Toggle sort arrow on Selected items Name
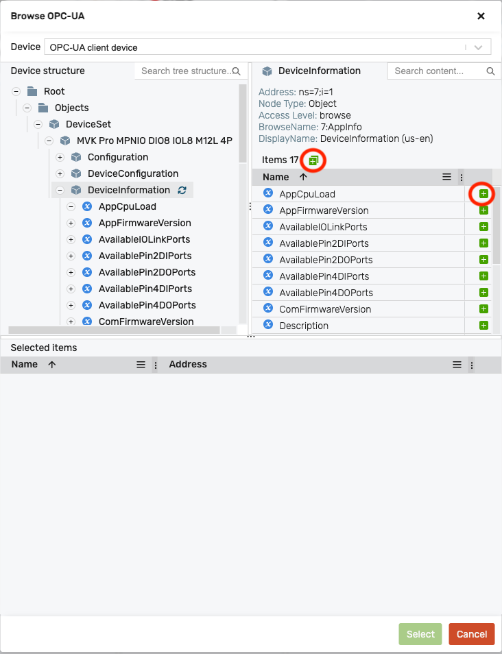502x654 pixels. coord(51,365)
